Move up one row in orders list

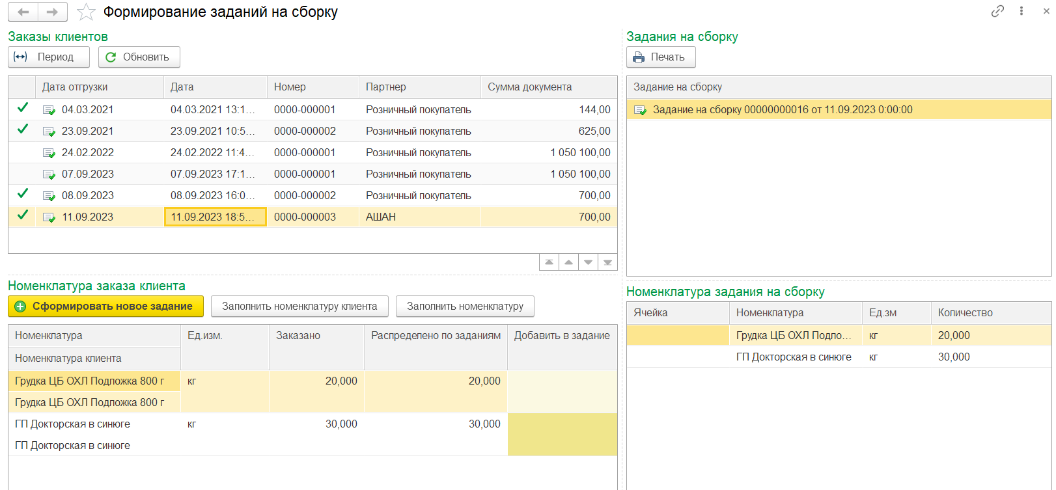pos(568,262)
